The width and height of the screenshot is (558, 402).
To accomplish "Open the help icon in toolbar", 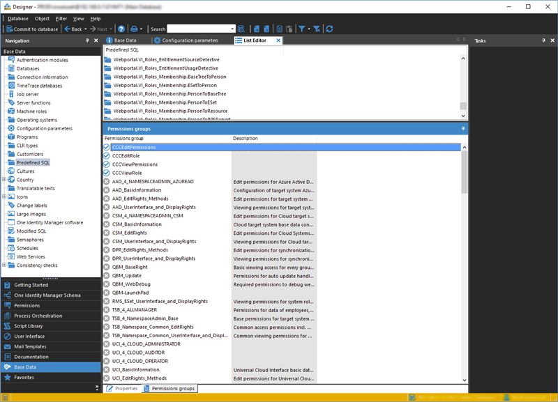I will coord(121,29).
